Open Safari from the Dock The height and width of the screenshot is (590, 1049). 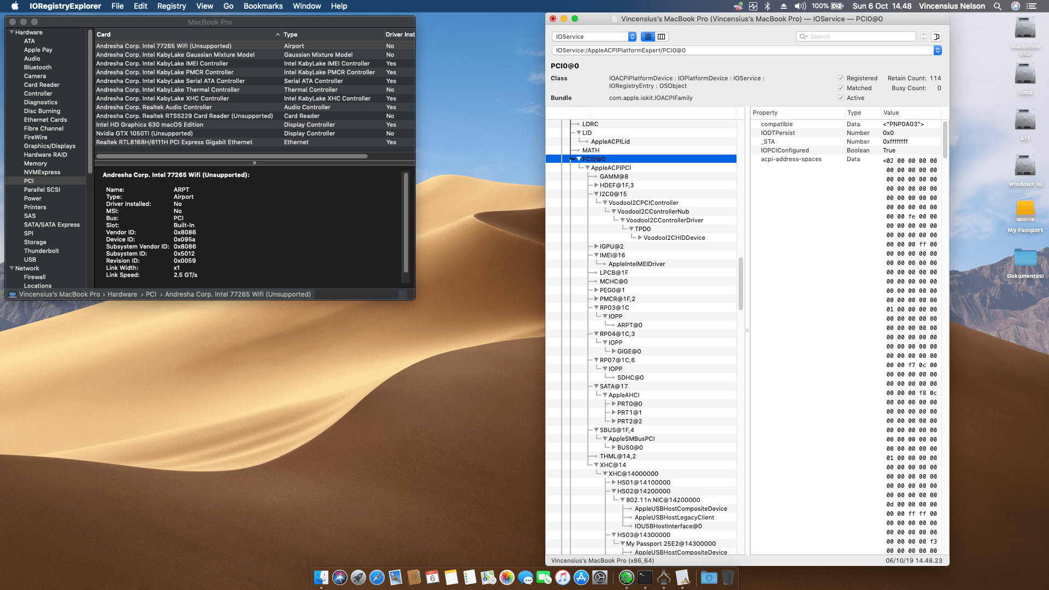click(377, 577)
